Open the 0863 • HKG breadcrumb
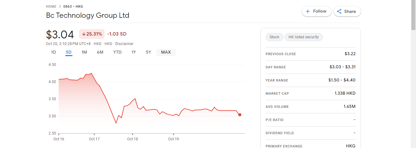The height and width of the screenshot is (148, 416). pos(73,6)
